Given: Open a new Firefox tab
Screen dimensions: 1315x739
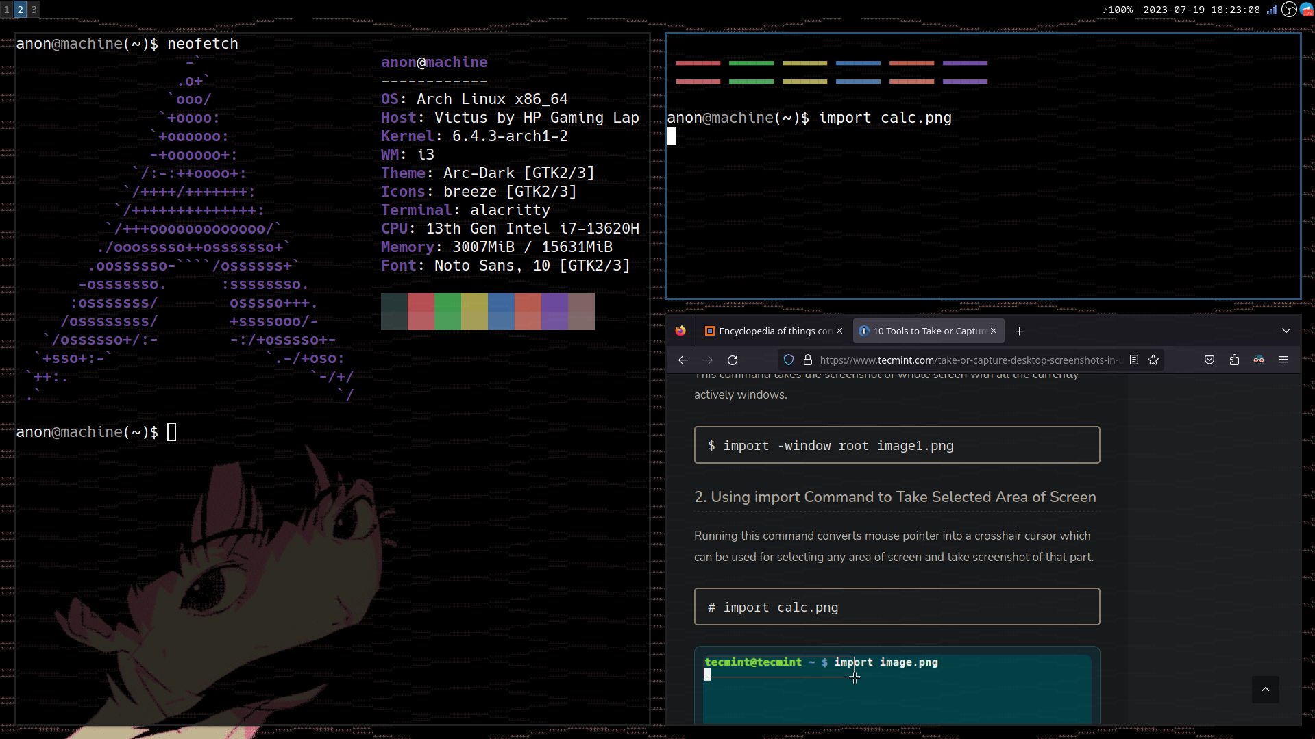Looking at the screenshot, I should pyautogui.click(x=1019, y=331).
